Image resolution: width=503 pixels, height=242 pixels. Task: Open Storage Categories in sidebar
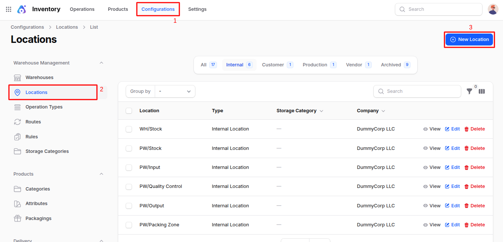(47, 151)
